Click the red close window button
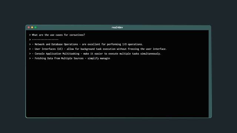This screenshot has width=237, height=133. tap(29, 27)
